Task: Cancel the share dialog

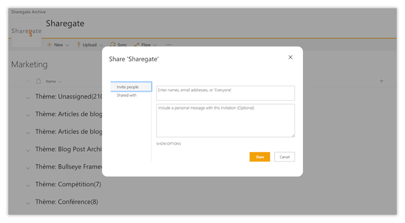Action: (285, 157)
